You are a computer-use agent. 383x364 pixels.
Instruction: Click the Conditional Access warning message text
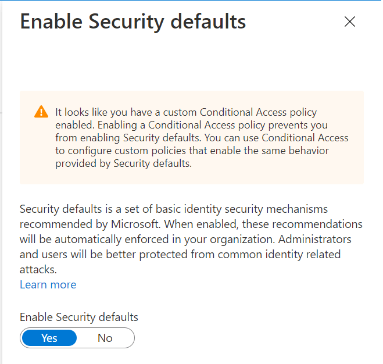coord(201,138)
